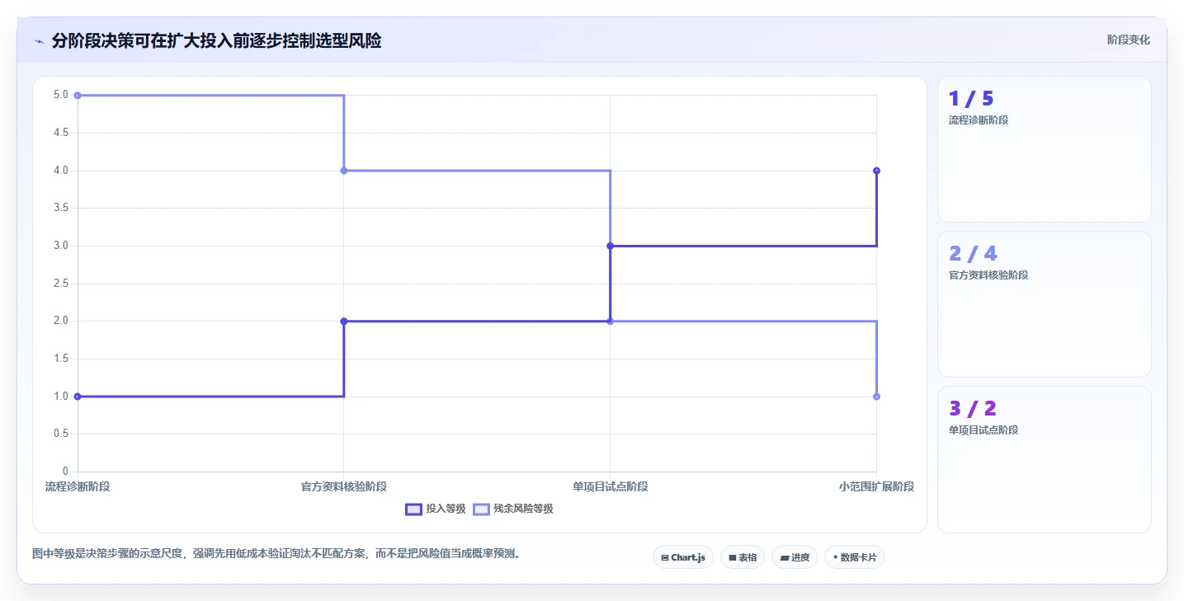The width and height of the screenshot is (1184, 601).
Task: Click the 投入等级 point at 流程诊断阶段
Action: 78,397
